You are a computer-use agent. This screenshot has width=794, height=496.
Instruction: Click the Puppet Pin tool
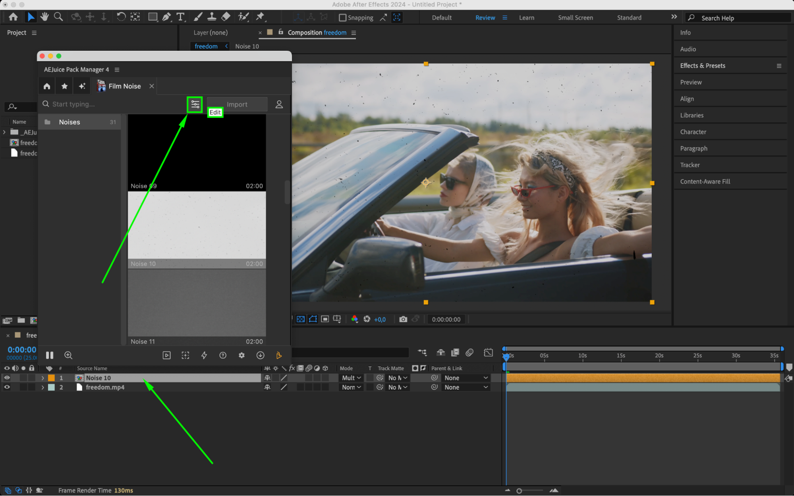coord(260,17)
